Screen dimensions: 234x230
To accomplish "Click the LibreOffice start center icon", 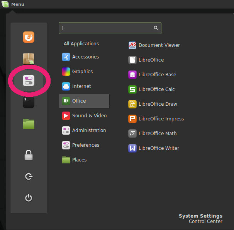I will point(132,60).
